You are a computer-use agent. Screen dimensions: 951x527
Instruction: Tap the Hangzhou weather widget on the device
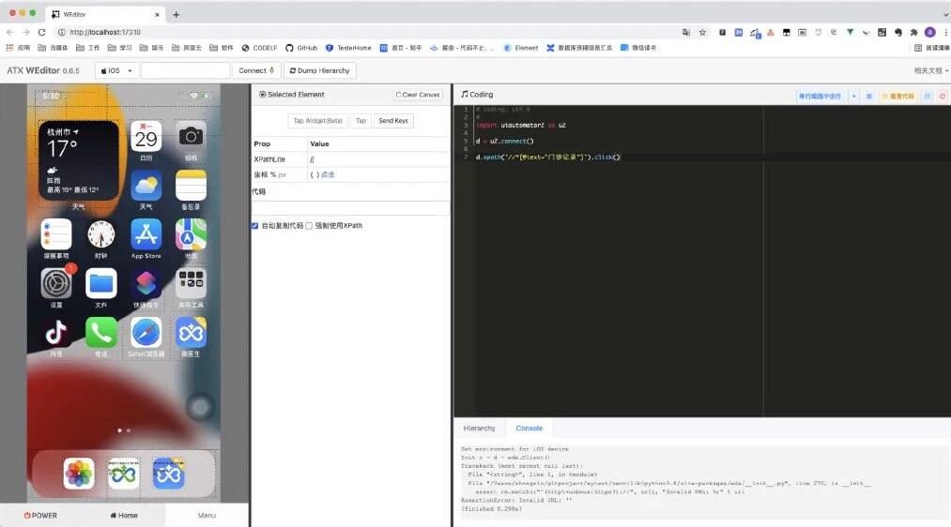coord(79,160)
